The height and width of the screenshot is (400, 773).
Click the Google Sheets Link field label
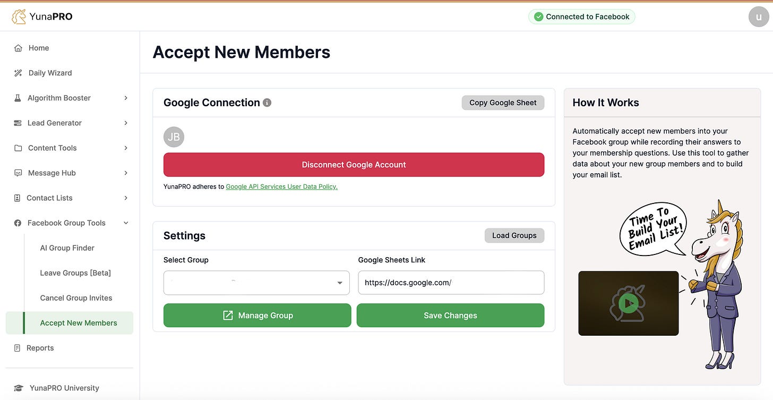tap(392, 260)
